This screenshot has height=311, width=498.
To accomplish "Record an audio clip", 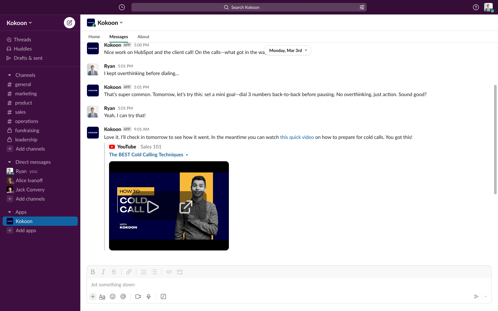I will 149,297.
